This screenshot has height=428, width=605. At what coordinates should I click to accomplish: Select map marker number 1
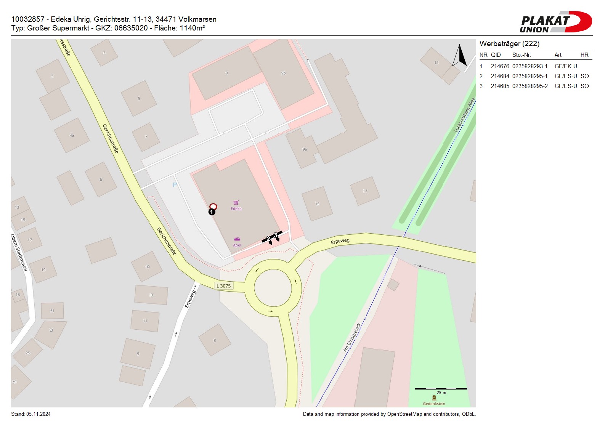point(212,212)
